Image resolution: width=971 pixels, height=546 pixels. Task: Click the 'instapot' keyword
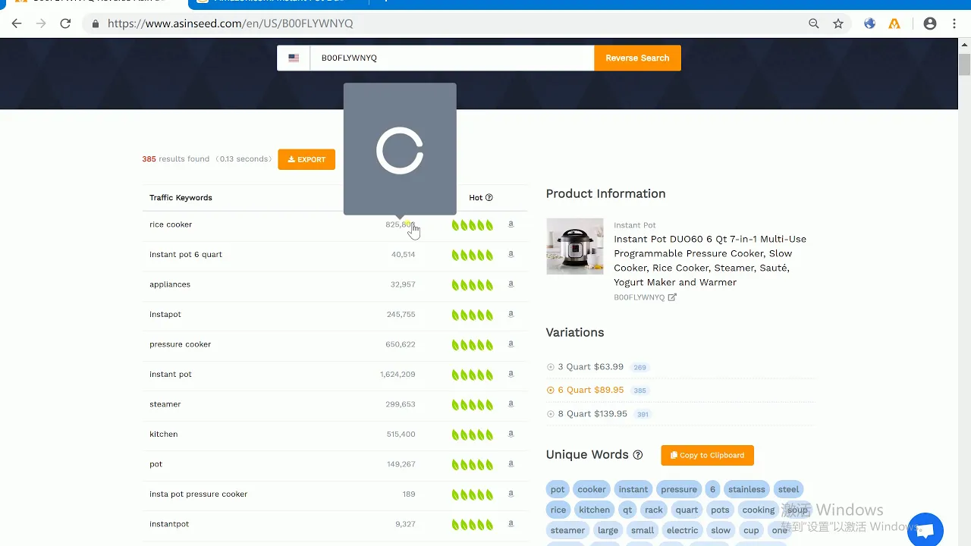point(165,315)
